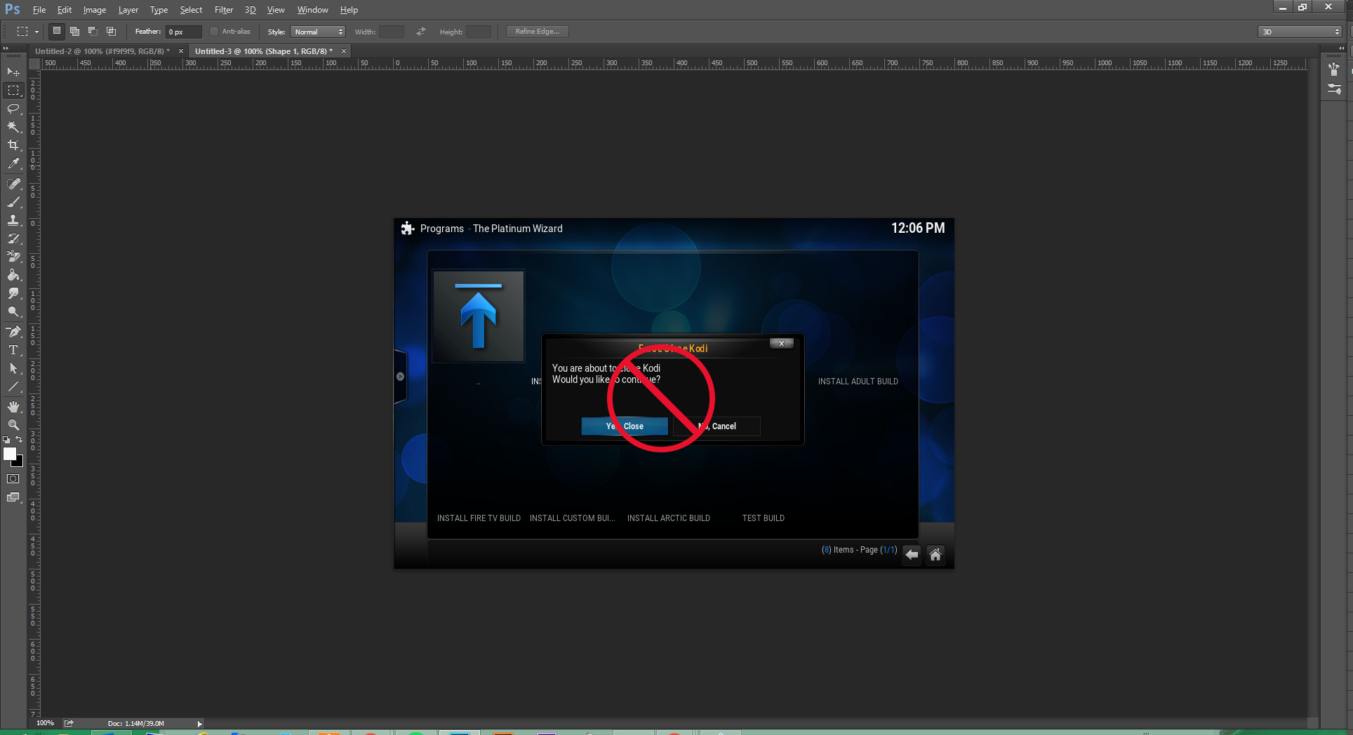
Task: Select the Horizontal Type tool
Action: pyautogui.click(x=13, y=350)
